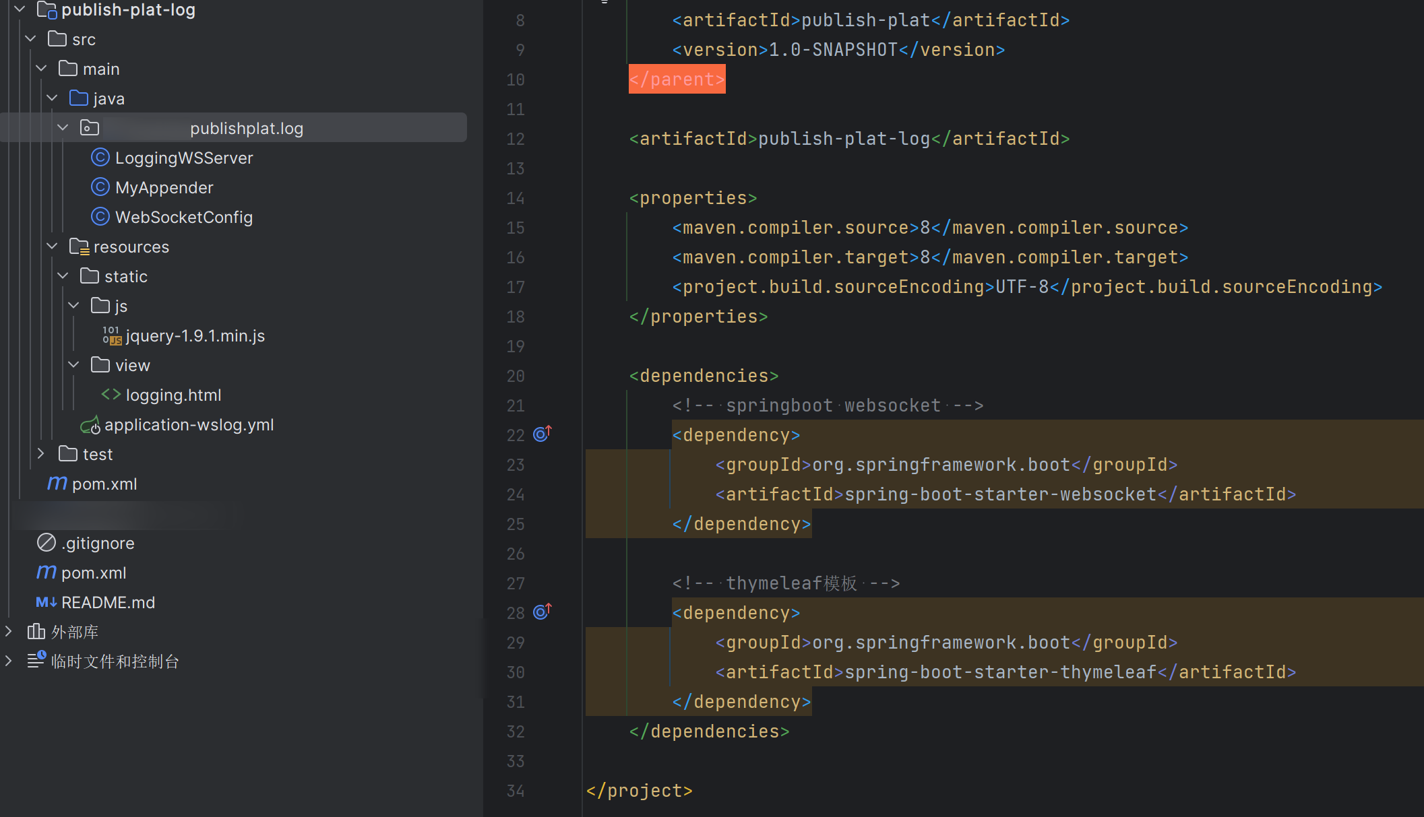The image size is (1424, 817).
Task: Select the publishplat.log package row
Action: 246,128
